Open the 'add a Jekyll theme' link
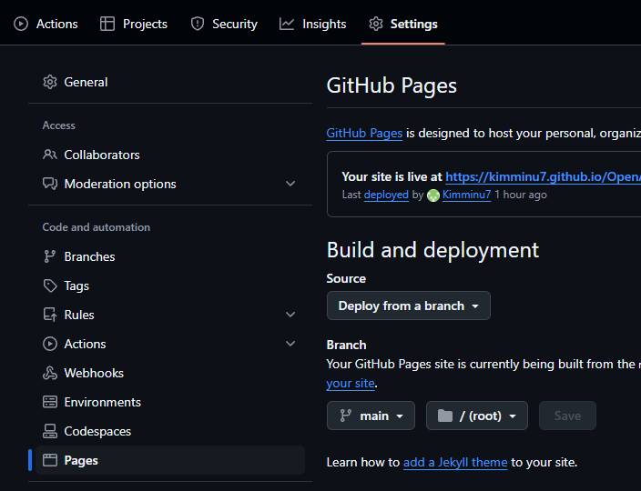 pyautogui.click(x=455, y=463)
